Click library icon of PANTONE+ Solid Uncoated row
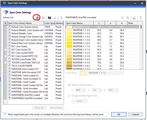This screenshot has width=147, height=120. click(10, 89)
